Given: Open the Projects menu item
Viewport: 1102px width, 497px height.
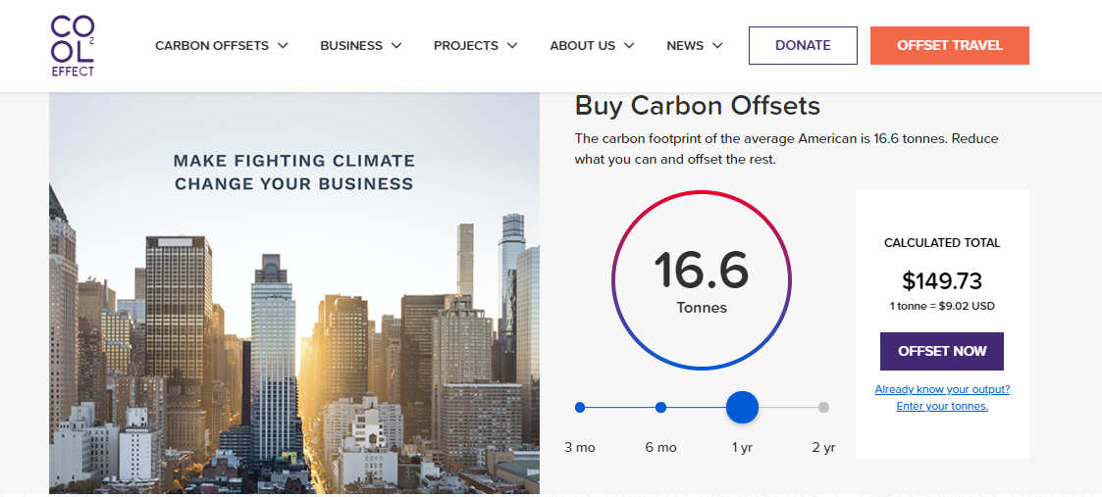Looking at the screenshot, I should (466, 46).
